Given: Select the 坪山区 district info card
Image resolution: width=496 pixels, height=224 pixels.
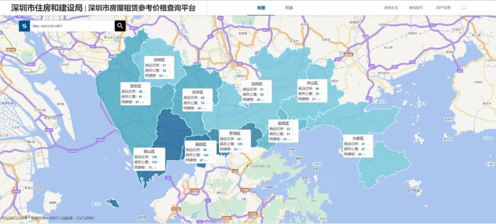Looking at the screenshot, I should pos(312,91).
